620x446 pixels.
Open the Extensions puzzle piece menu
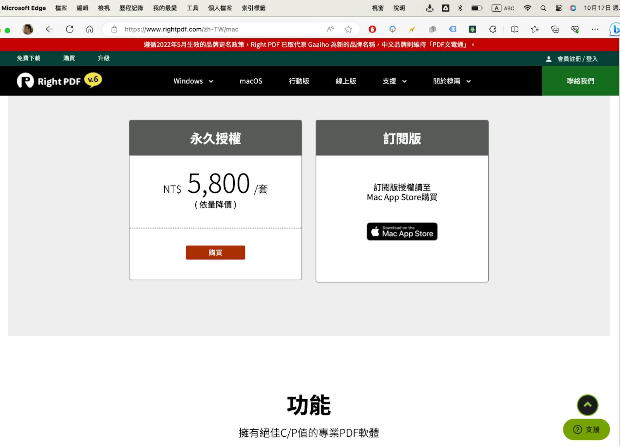493,29
